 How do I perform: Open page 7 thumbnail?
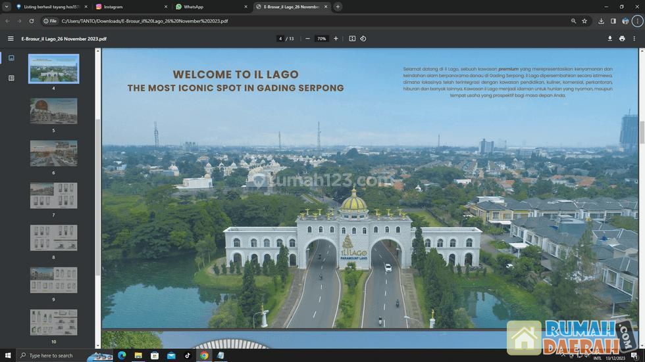pos(53,196)
